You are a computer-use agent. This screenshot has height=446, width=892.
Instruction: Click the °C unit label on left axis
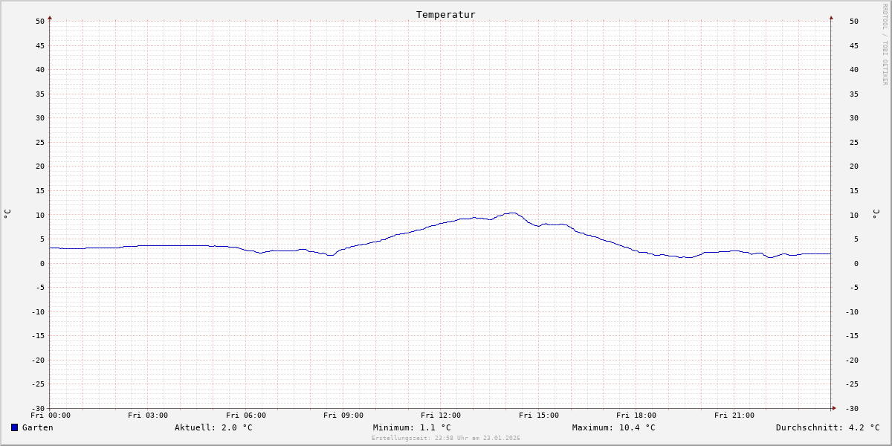click(7, 214)
